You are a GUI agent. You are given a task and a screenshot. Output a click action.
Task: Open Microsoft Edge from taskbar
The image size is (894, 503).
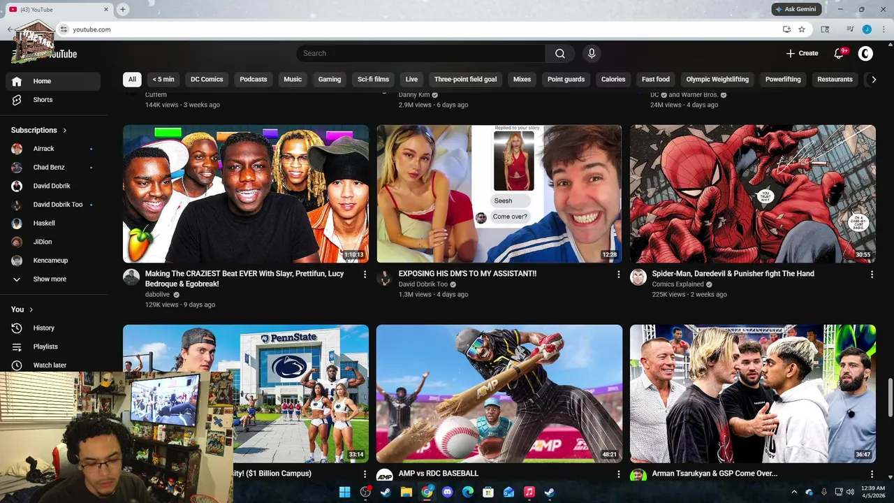pos(468,492)
